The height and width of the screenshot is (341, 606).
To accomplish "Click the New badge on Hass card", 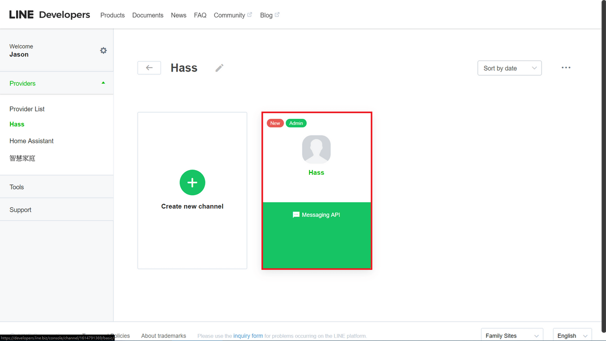I will coord(275,123).
